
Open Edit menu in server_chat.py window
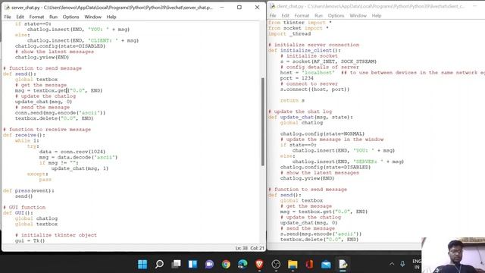point(20,17)
